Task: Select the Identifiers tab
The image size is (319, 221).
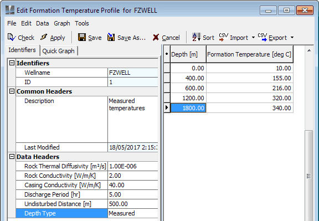Action: [22, 50]
